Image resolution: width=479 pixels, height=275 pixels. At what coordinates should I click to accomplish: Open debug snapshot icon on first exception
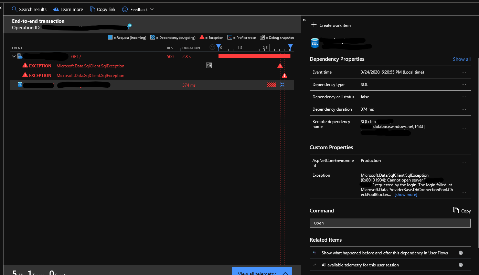coord(209,65)
